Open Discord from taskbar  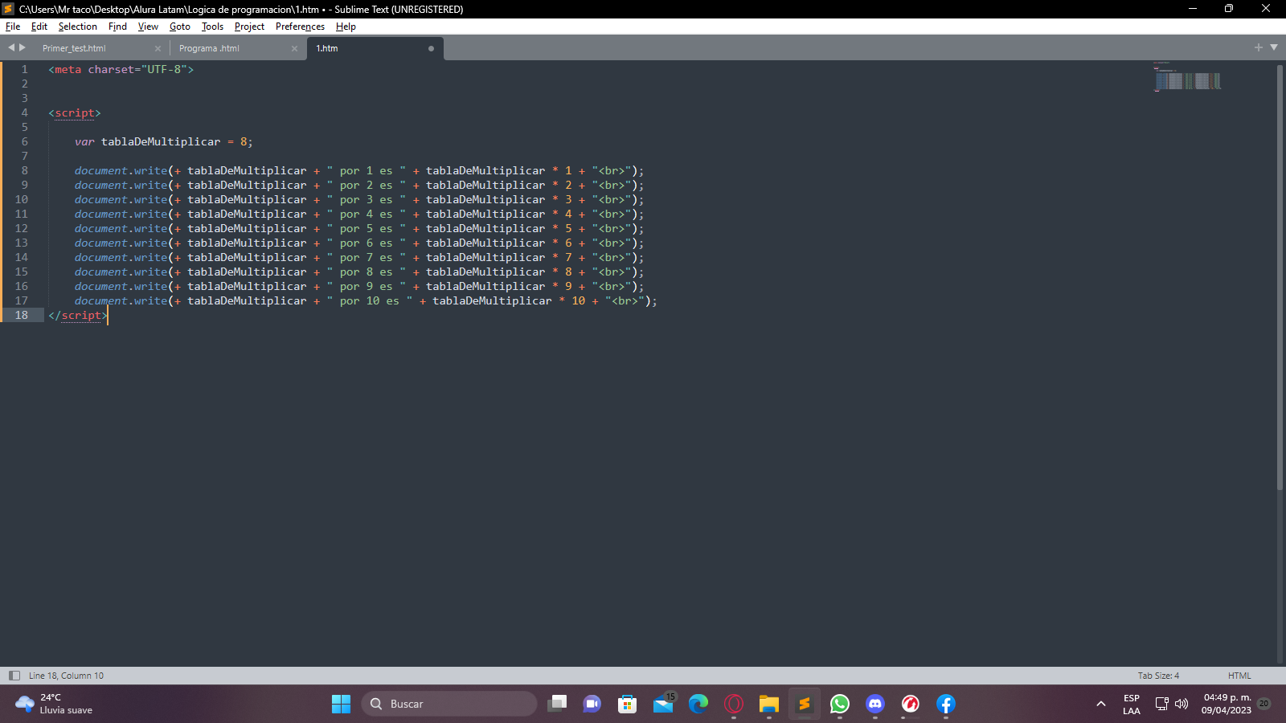[875, 704]
